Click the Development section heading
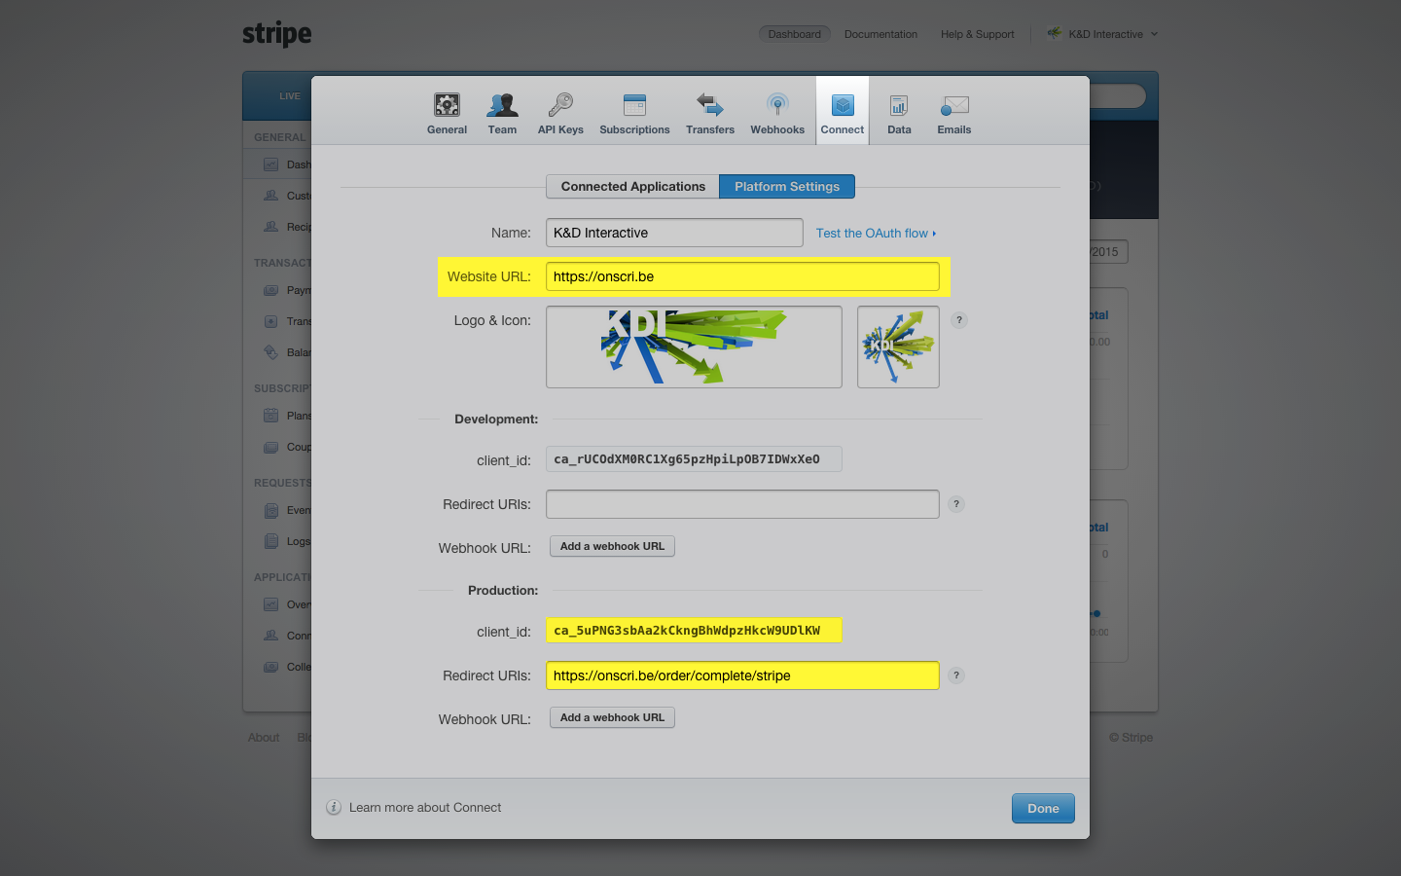 pyautogui.click(x=496, y=420)
